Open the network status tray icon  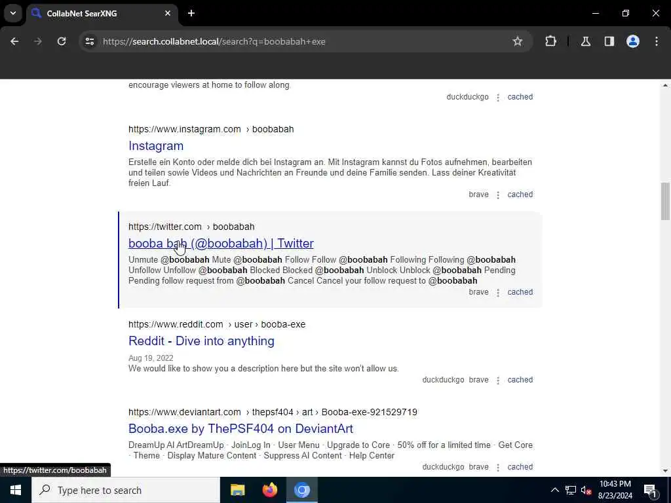[x=571, y=490]
